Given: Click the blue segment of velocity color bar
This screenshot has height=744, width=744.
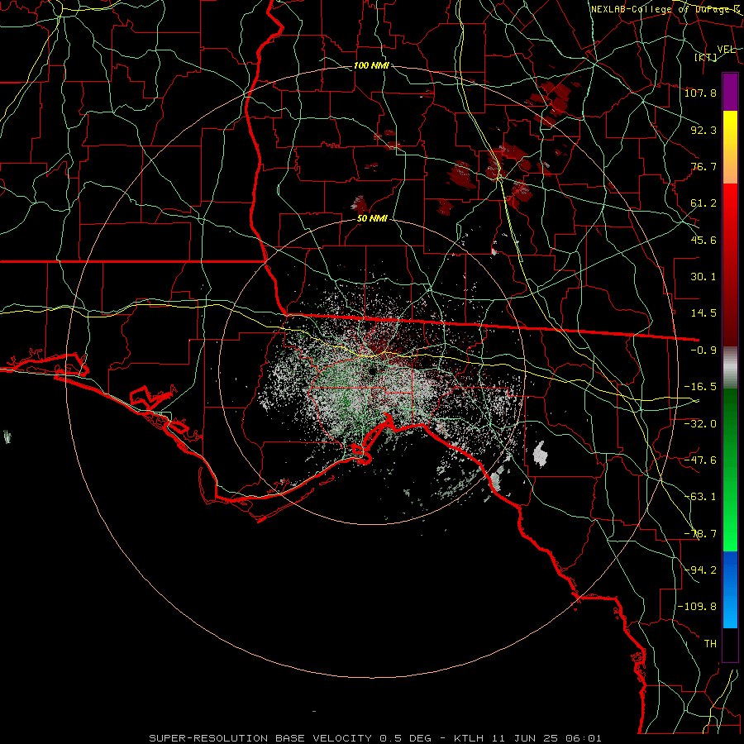Looking at the screenshot, I should (x=730, y=589).
